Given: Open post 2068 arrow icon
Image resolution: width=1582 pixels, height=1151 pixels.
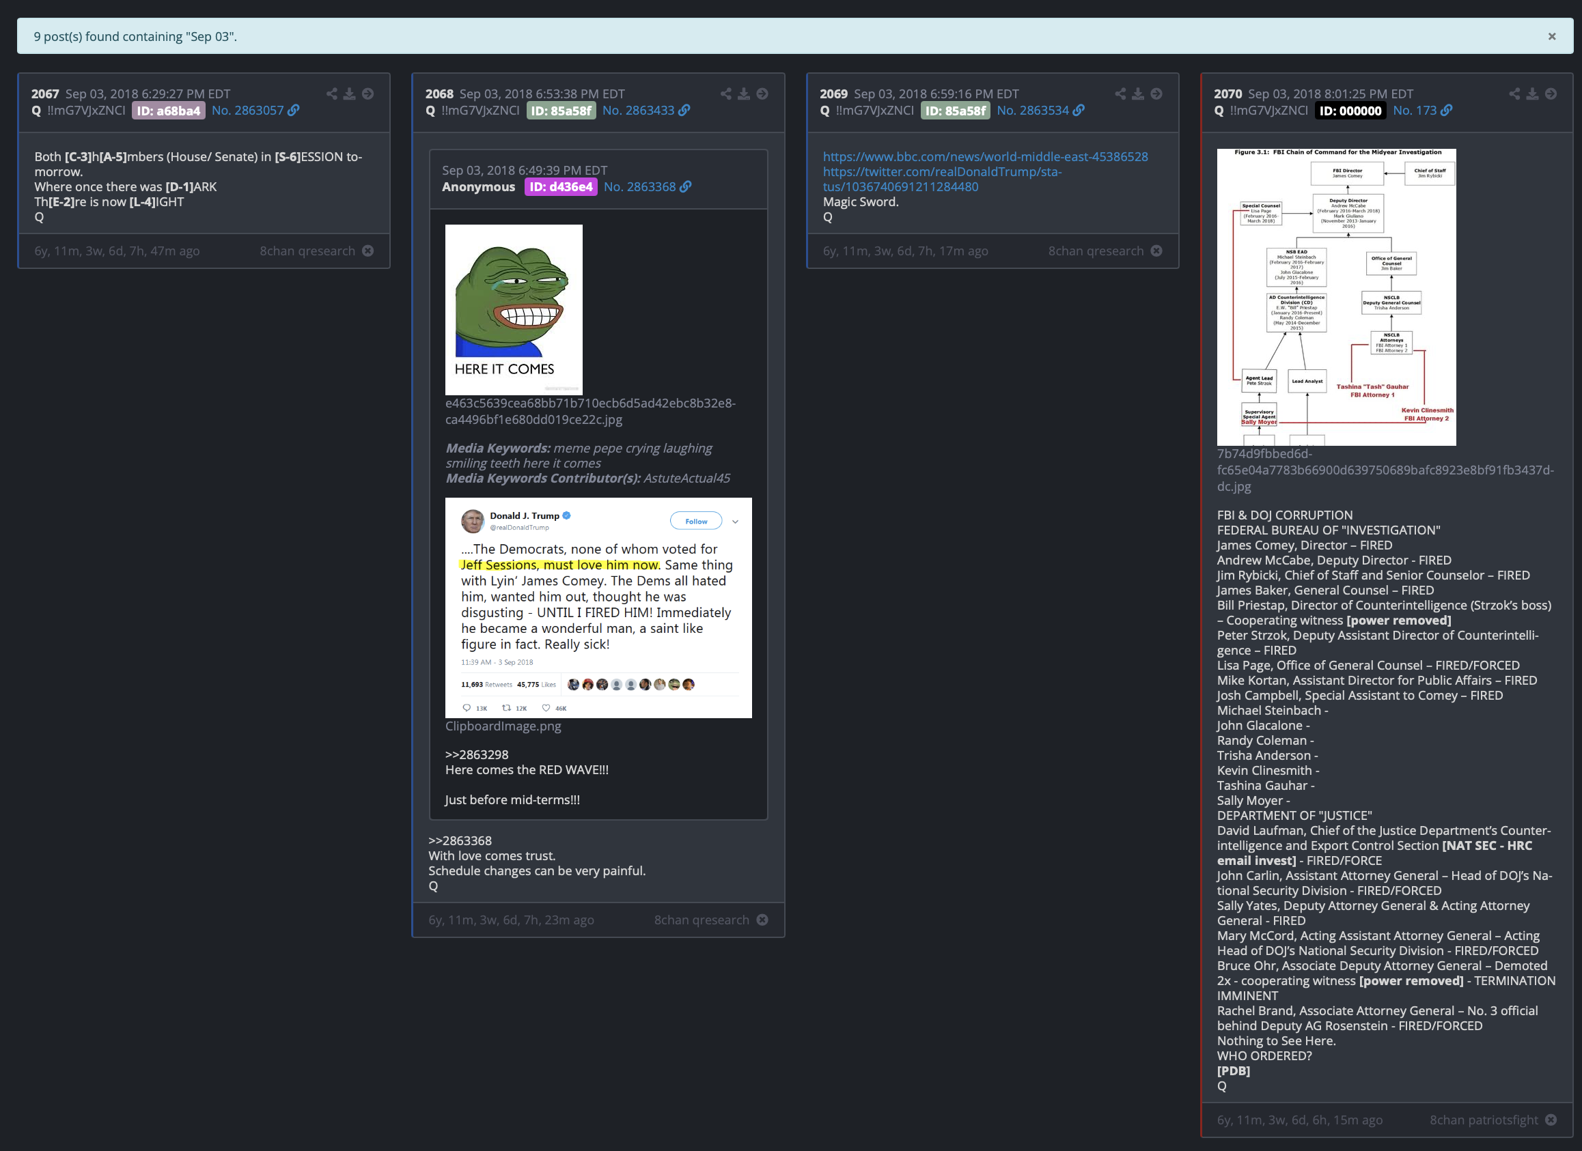Looking at the screenshot, I should tap(762, 94).
